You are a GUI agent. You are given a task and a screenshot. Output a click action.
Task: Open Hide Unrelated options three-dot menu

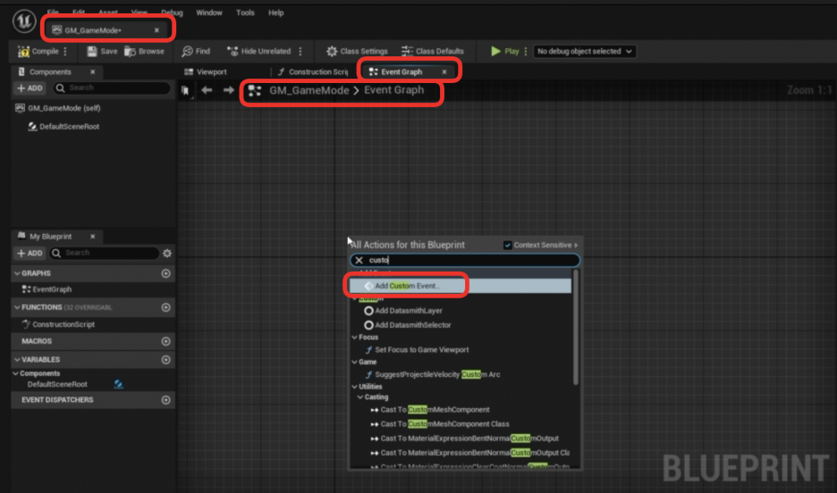pos(300,51)
